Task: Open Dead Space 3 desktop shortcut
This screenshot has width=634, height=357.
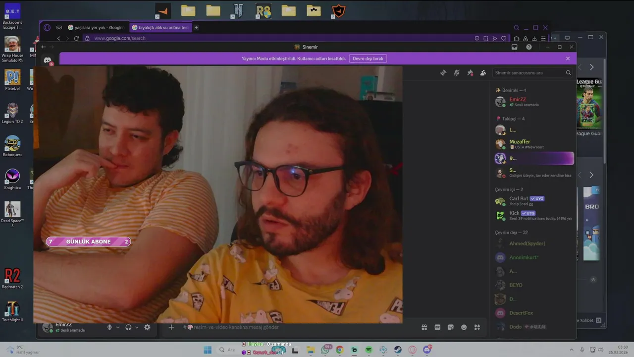Action: click(x=12, y=214)
